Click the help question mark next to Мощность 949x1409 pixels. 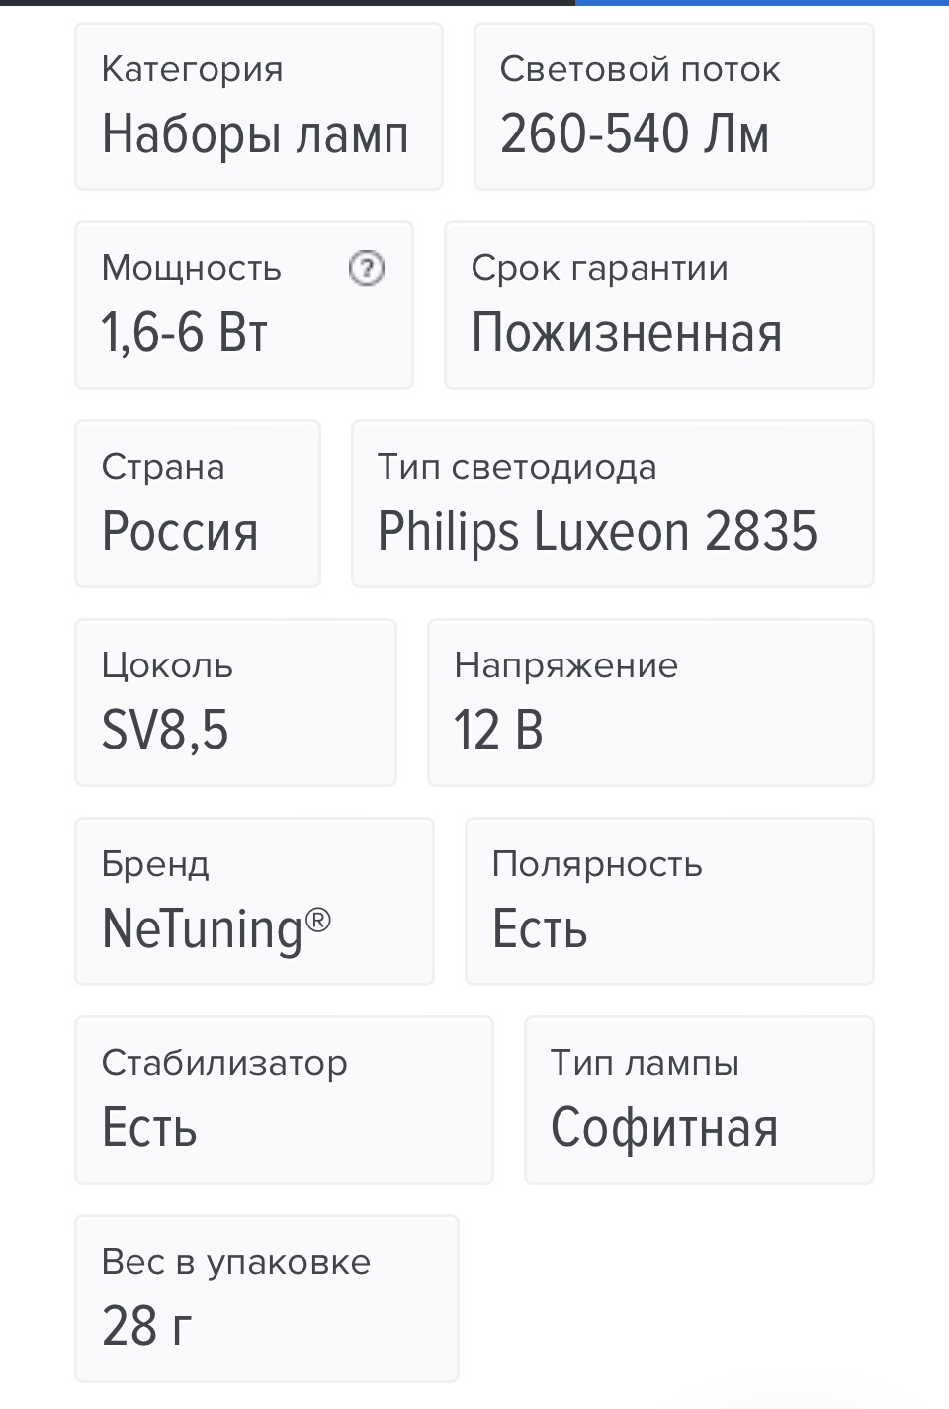tap(367, 268)
